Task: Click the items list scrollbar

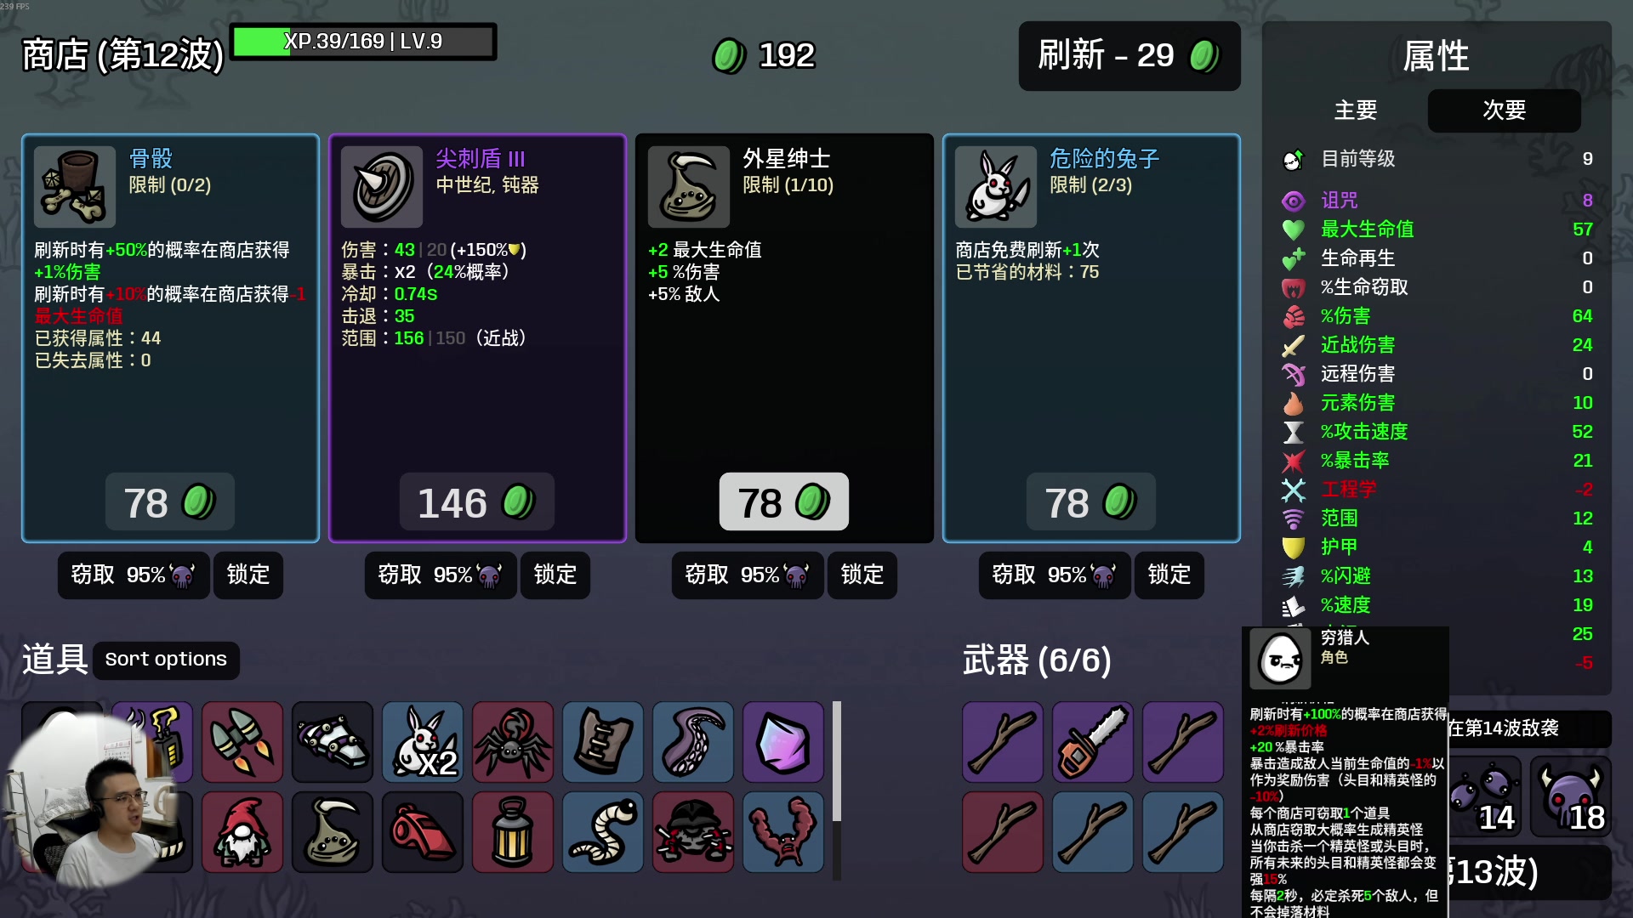Action: point(837,762)
